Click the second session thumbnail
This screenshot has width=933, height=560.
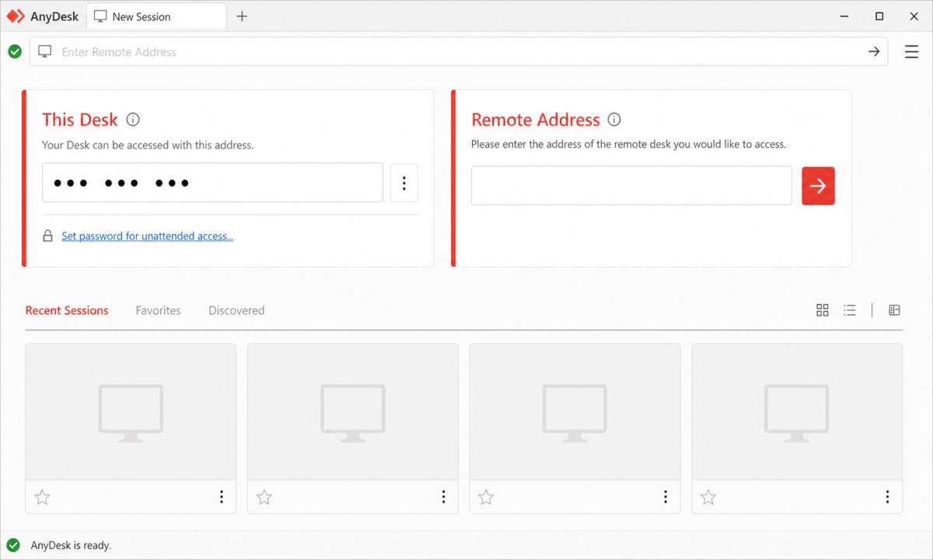pos(353,412)
